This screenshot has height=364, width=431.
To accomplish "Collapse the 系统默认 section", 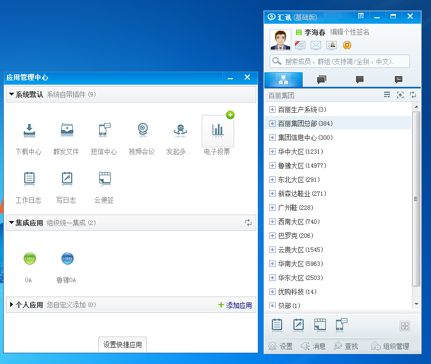I will 11,94.
